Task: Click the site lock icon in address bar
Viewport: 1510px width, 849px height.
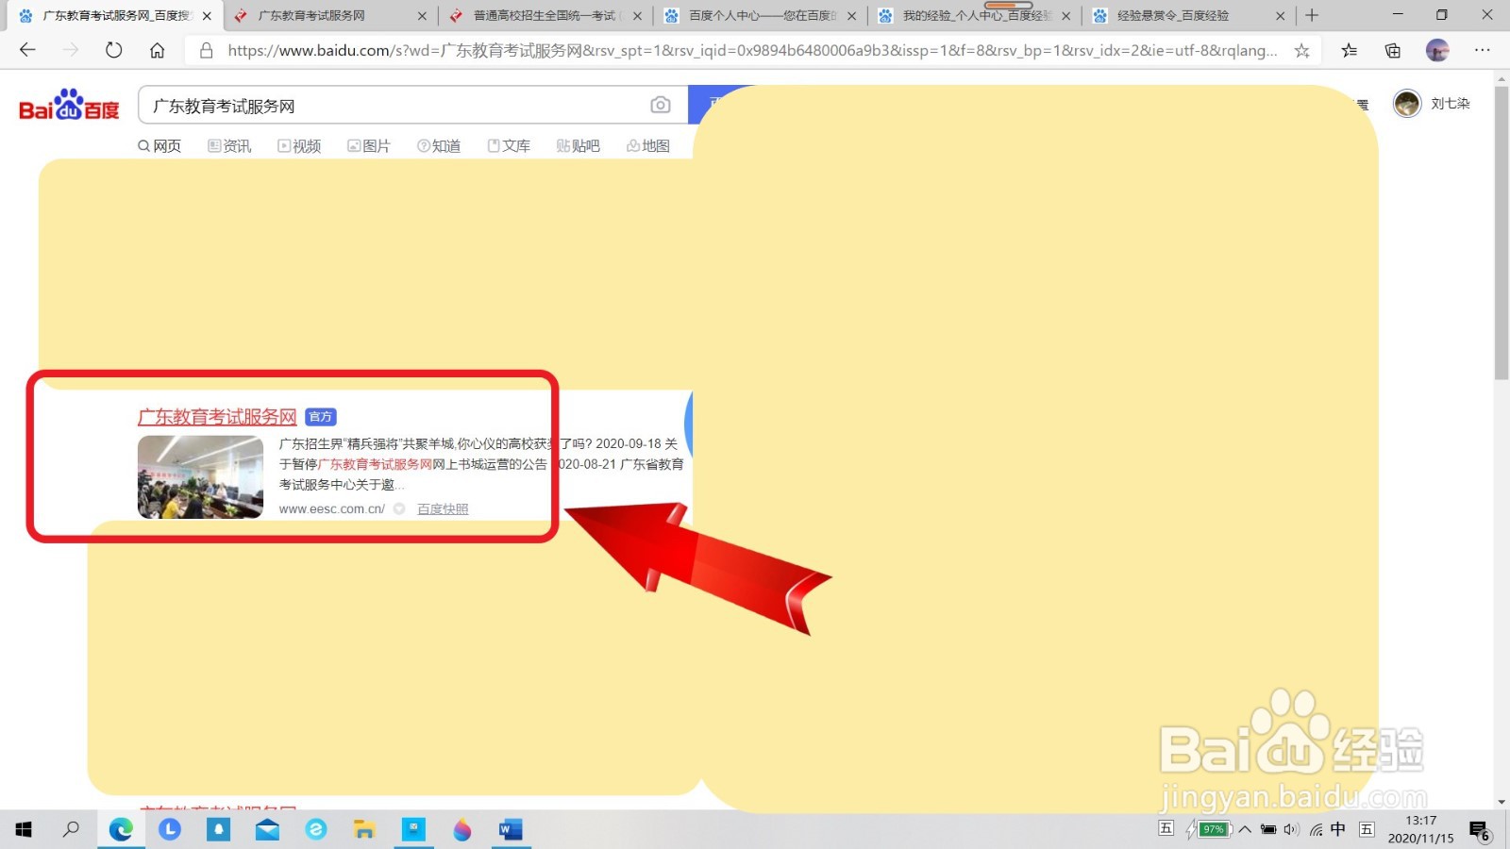Action: pos(206,51)
